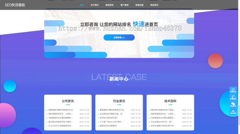Open the 行业资讯 card heading
The height and width of the screenshot is (134, 240).
(x=119, y=101)
